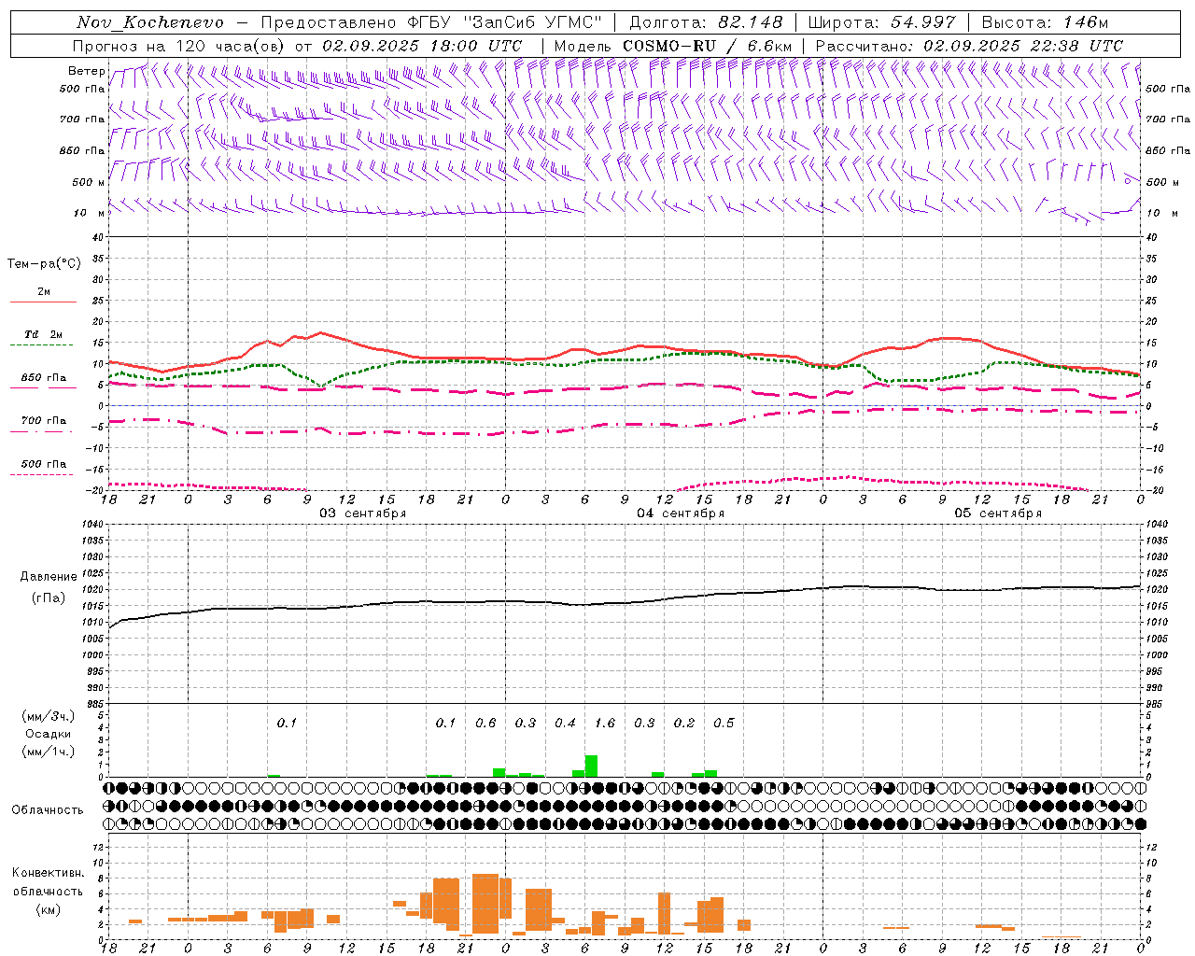
Task: Click the "Давление" pressure panel label
Action: click(48, 577)
